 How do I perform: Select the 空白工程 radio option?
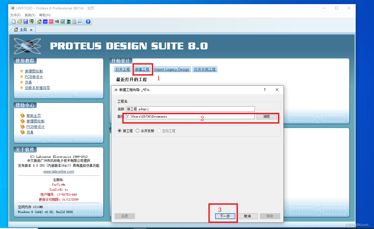(x=159, y=131)
